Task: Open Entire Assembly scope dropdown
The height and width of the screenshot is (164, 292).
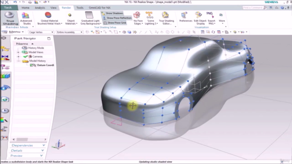Action: [69, 32]
